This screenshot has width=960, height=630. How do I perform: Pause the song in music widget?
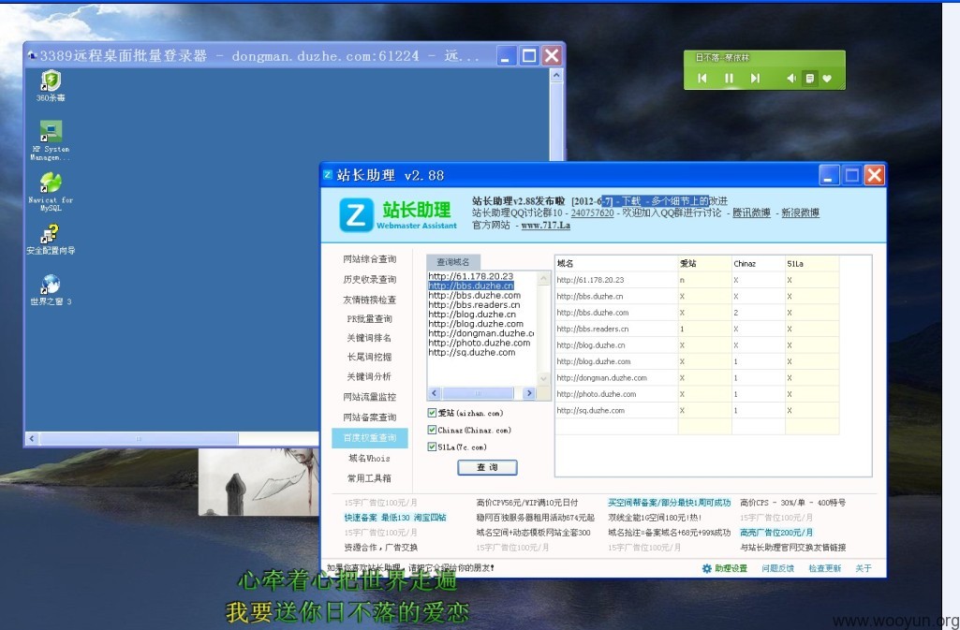[x=729, y=78]
